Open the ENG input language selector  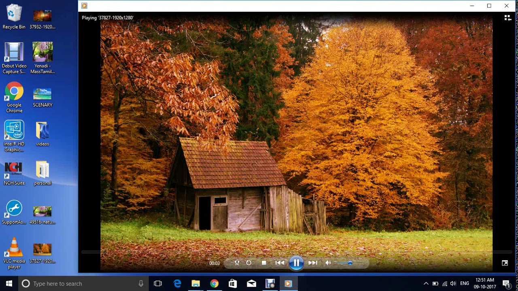[465, 284]
